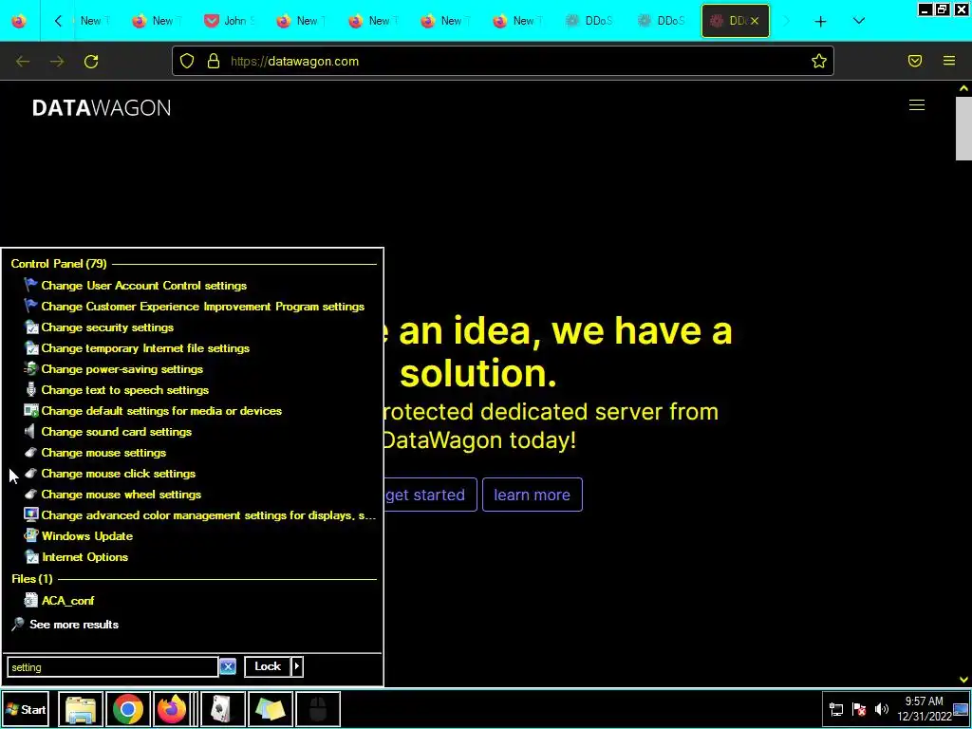Expand the list all tabs chevron
The height and width of the screenshot is (729, 972).
[858, 21]
